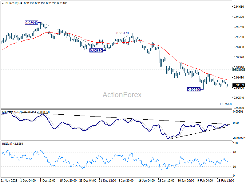This screenshot has height=184, width=246.
Task: Click the 23 Jan 12:00 time label
Action: point(166,180)
